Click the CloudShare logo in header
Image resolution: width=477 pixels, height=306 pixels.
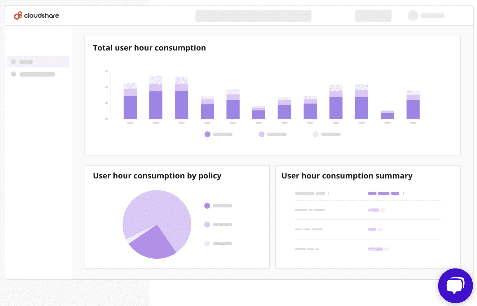point(36,15)
